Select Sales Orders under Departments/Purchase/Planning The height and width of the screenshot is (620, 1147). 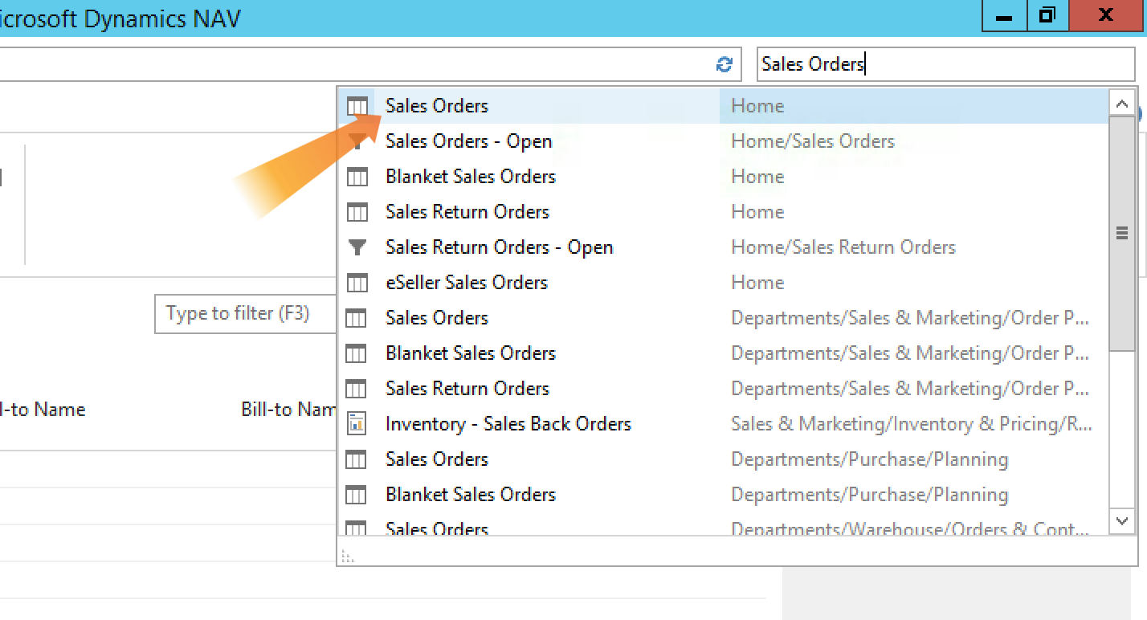click(722, 459)
